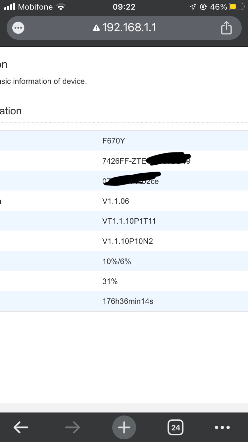The width and height of the screenshot is (248, 442).
Task: Tap the not-secure warning triangle icon
Action: tap(96, 28)
